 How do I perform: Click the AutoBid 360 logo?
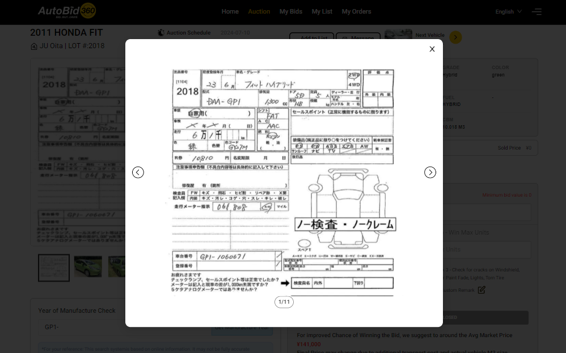(x=67, y=11)
